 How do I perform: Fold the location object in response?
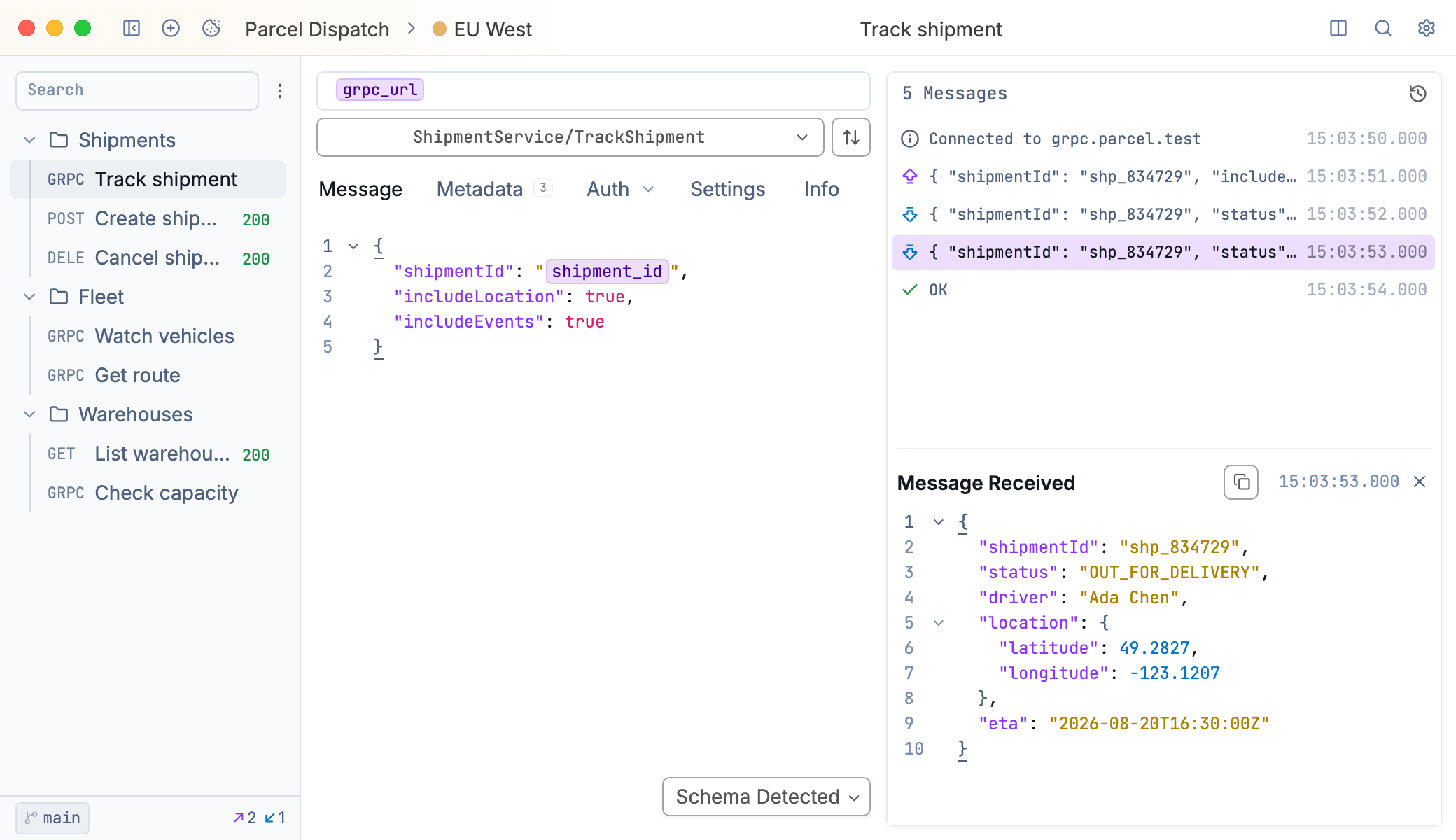939,623
